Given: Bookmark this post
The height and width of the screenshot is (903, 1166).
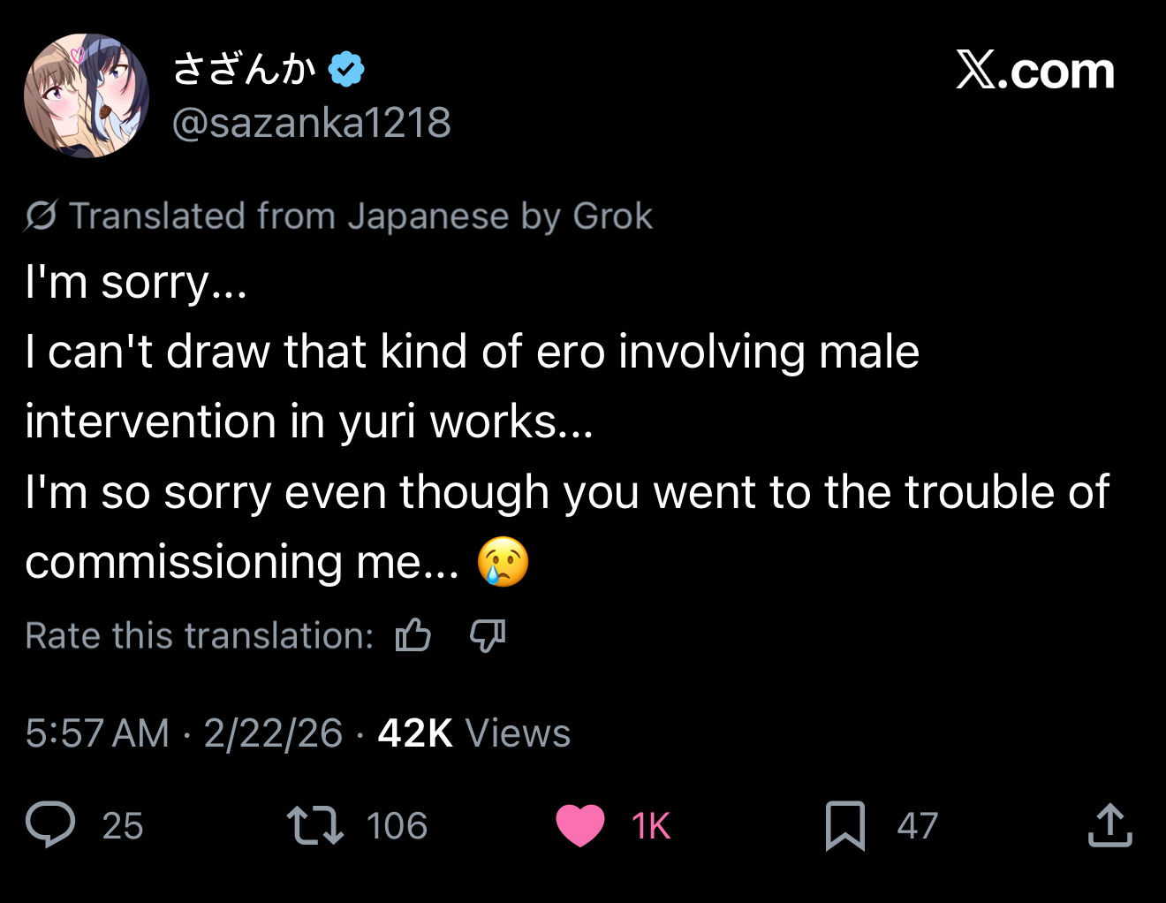Looking at the screenshot, I should point(844,825).
